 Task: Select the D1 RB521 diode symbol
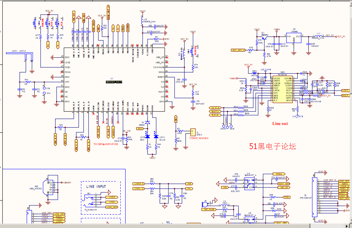pyautogui.click(x=148, y=123)
